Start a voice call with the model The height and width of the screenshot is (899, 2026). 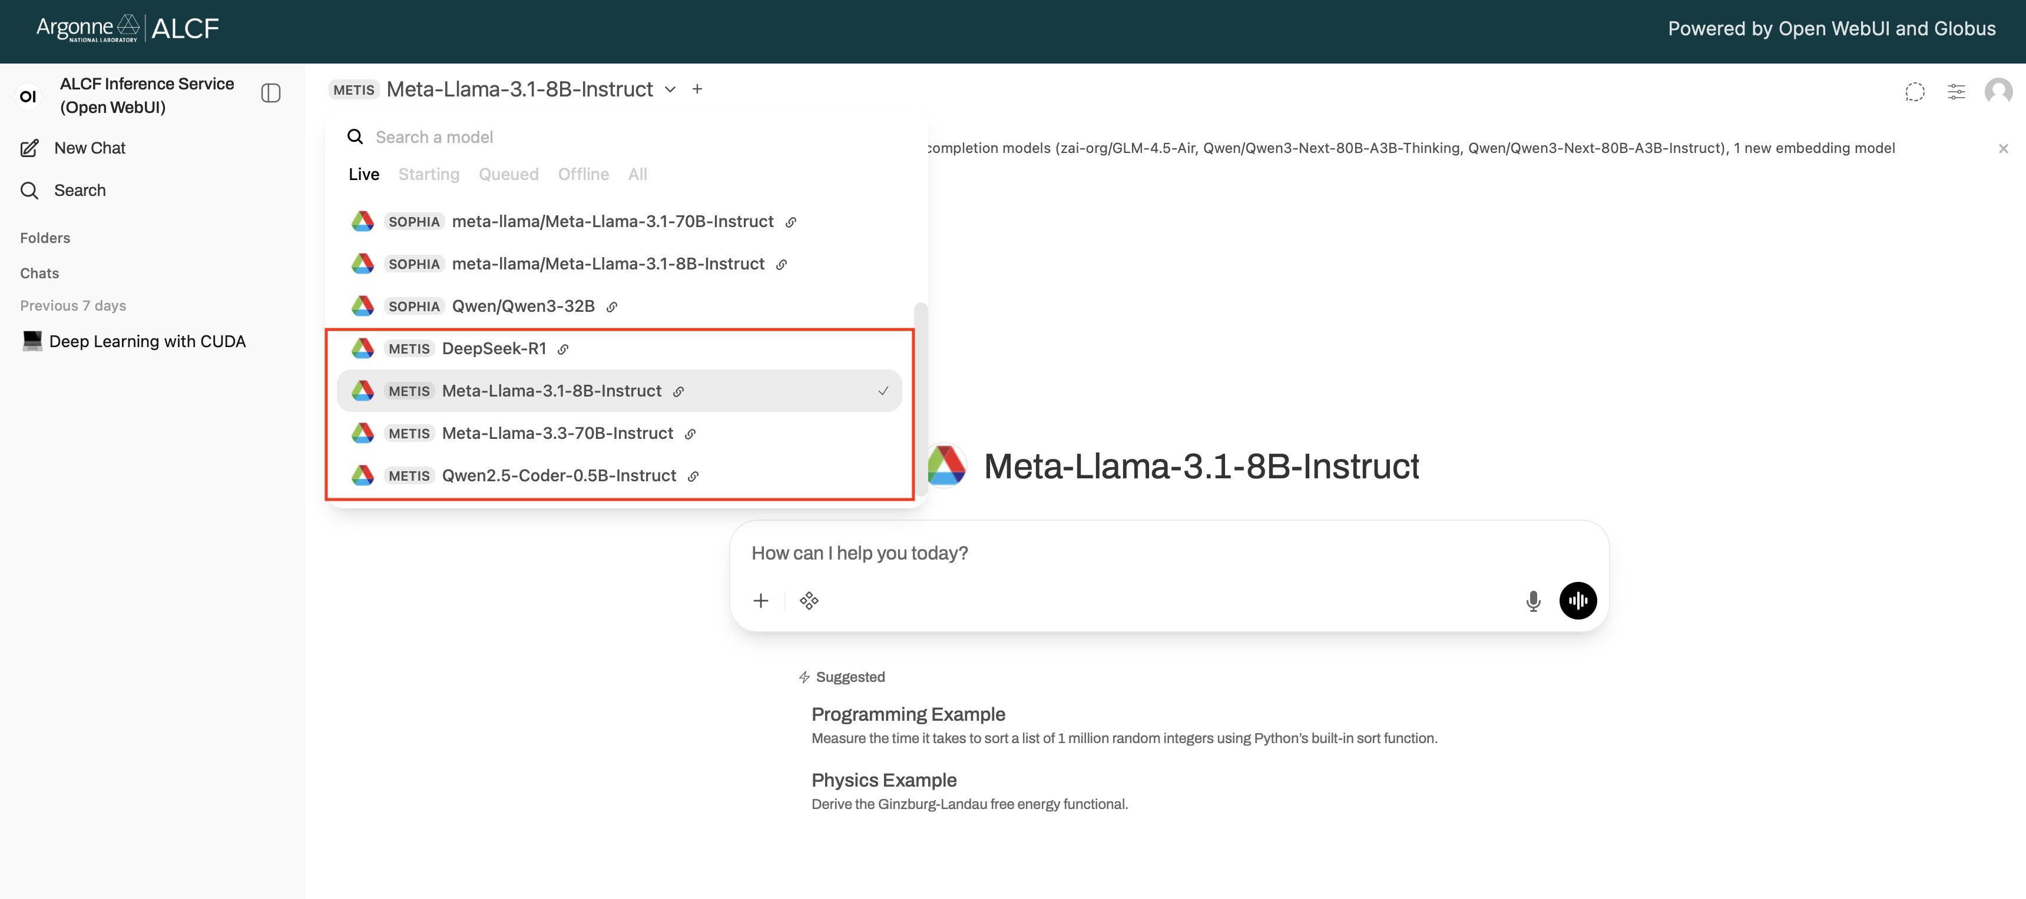(x=1578, y=600)
